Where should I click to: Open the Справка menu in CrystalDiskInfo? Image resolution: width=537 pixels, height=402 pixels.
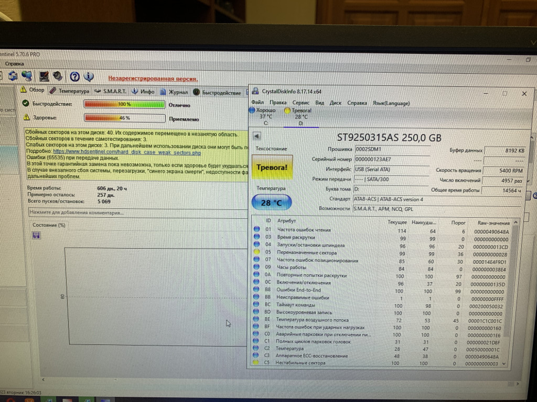[357, 103]
